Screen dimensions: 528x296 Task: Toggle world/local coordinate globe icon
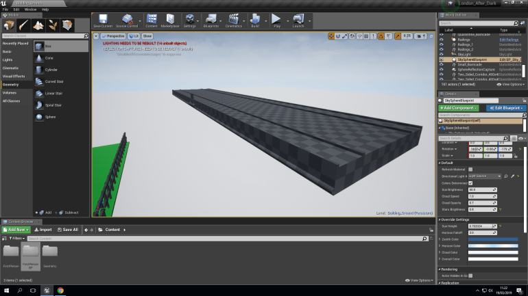tap(352, 36)
